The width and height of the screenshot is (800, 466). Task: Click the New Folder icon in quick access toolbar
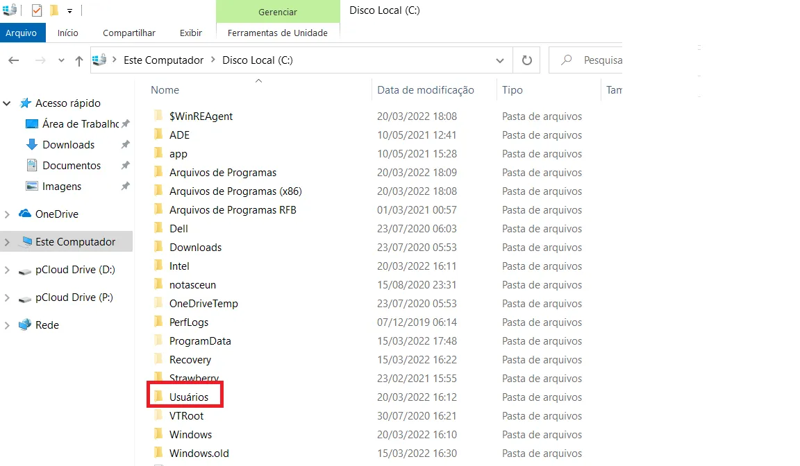click(x=53, y=10)
